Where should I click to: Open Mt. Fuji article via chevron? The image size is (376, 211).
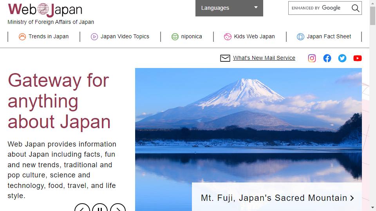[352, 198]
